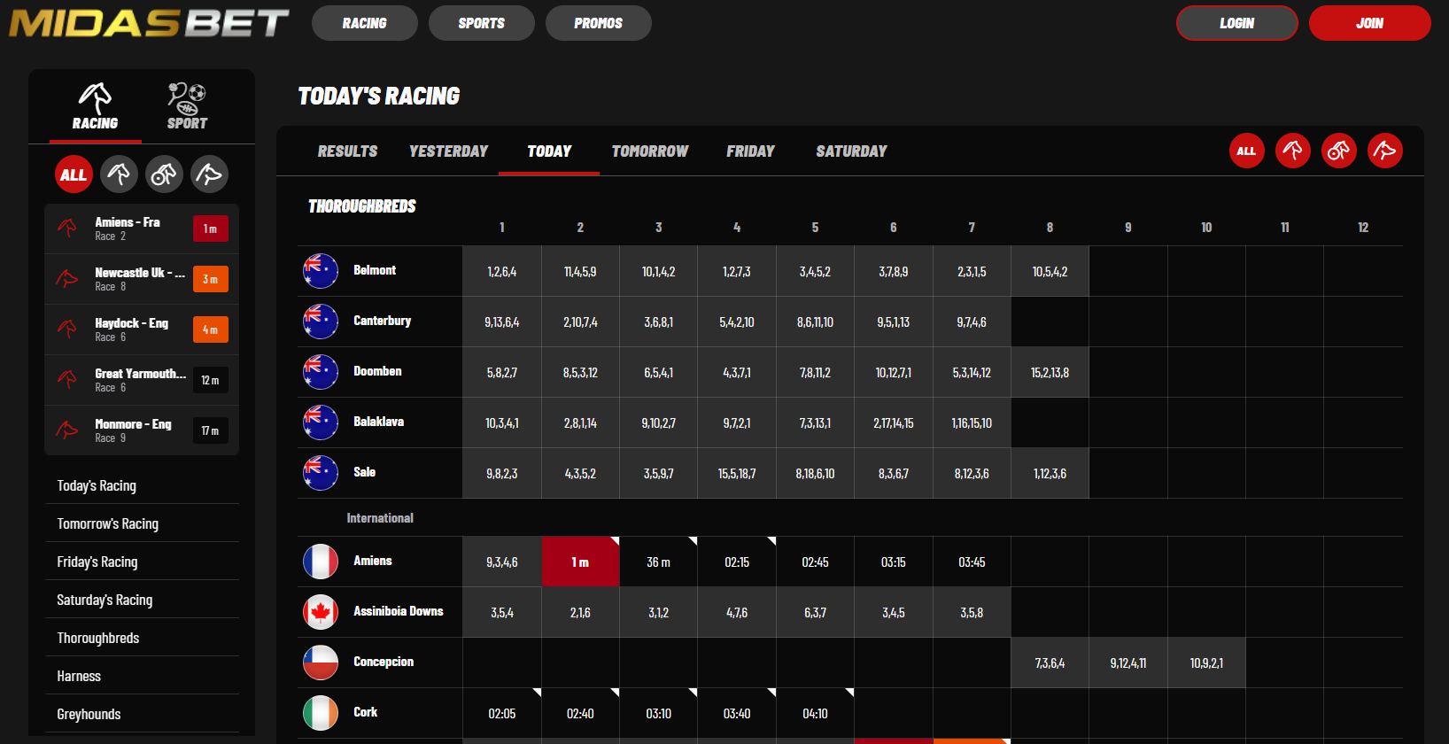The height and width of the screenshot is (744, 1449).
Task: Switch to the Friday tab
Action: tap(750, 151)
